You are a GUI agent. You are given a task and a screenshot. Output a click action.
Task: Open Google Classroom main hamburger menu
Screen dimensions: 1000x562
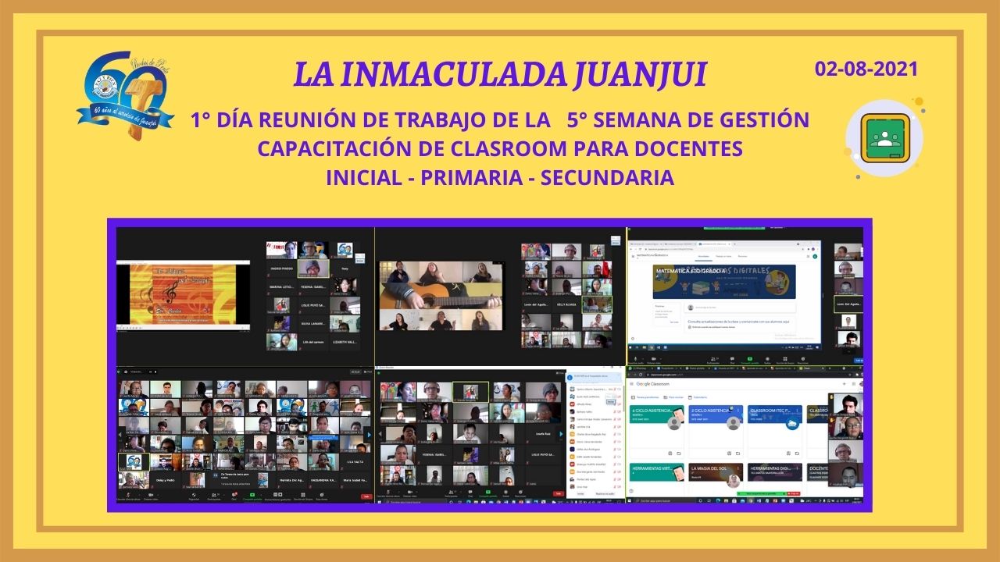click(631, 384)
